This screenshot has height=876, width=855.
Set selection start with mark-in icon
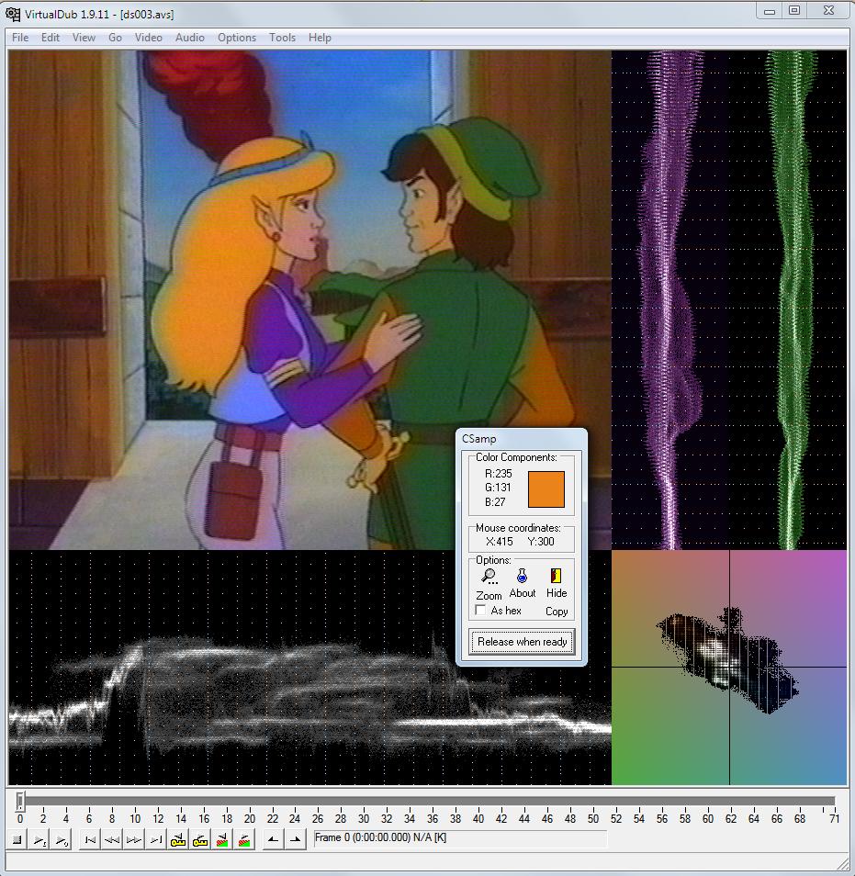click(x=274, y=839)
